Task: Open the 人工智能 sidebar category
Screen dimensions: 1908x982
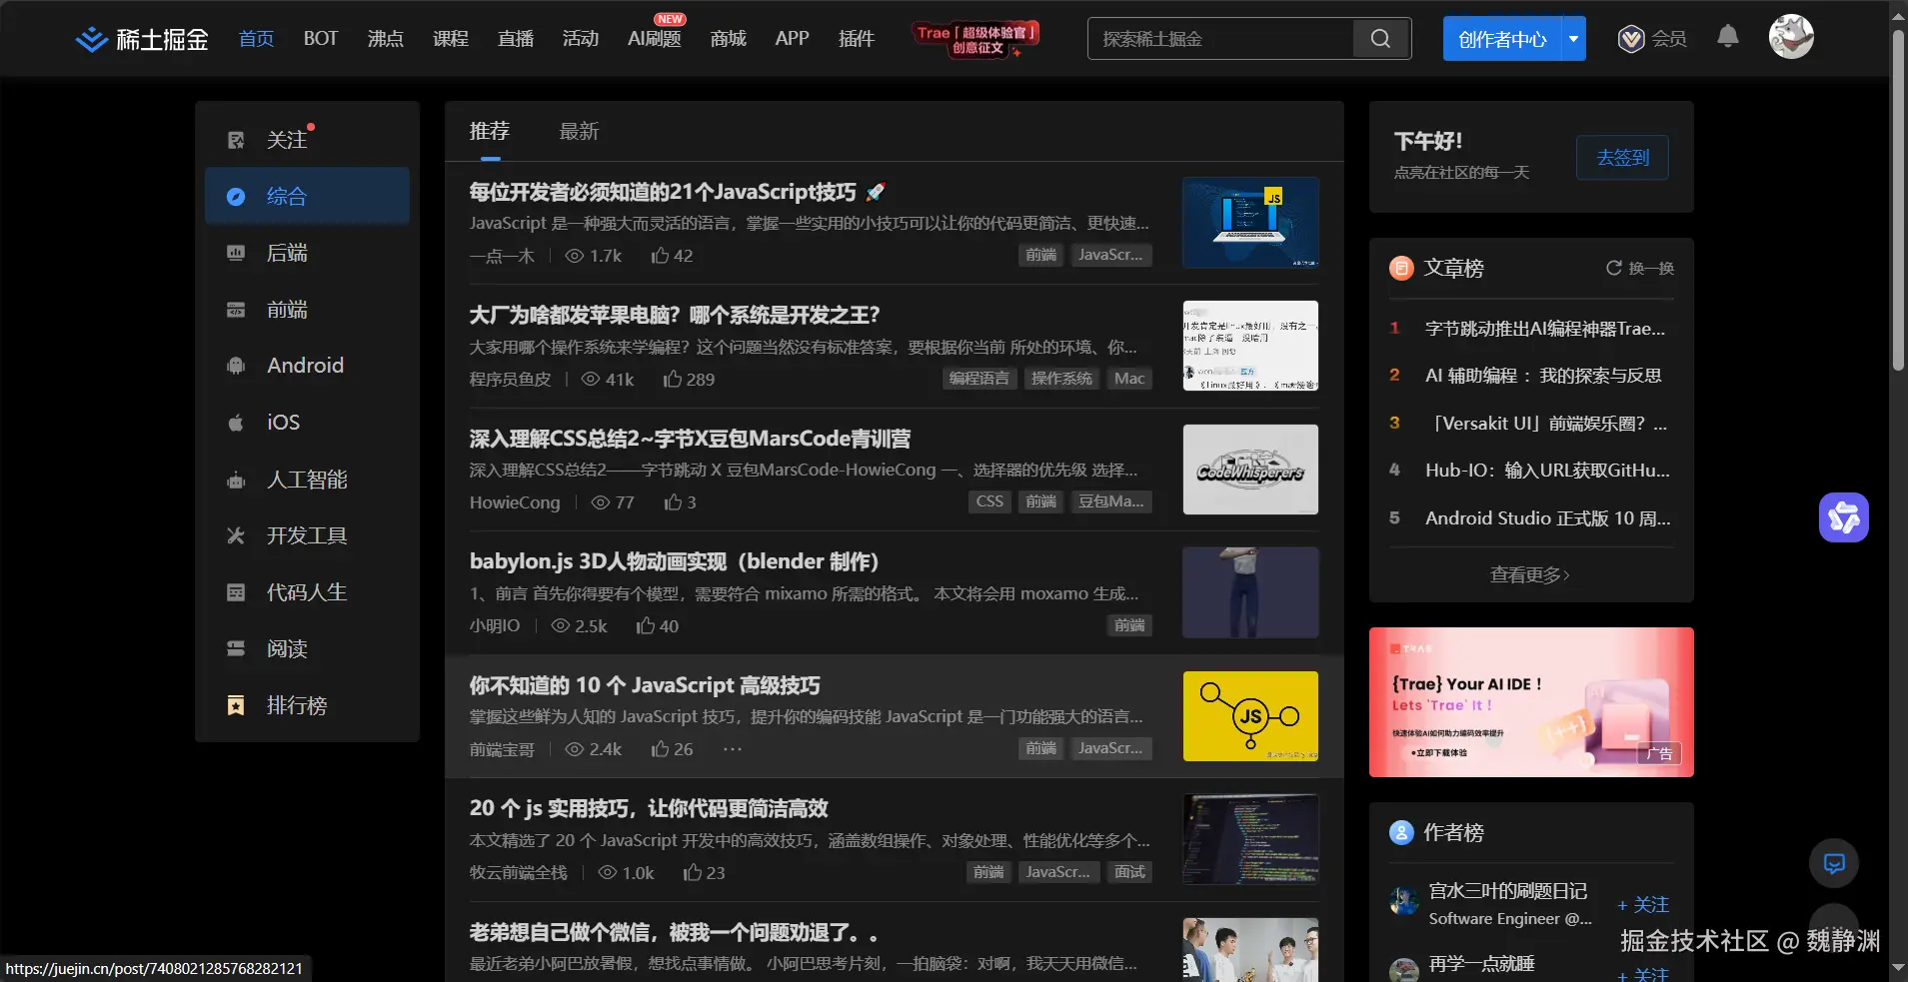Action: 309,480
